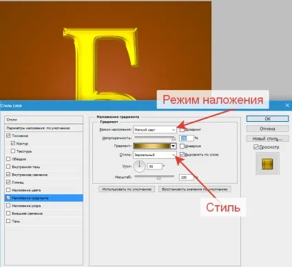This screenshot has height=267, width=292.
Task: Click the Масштаб value field
Action: 187,178
